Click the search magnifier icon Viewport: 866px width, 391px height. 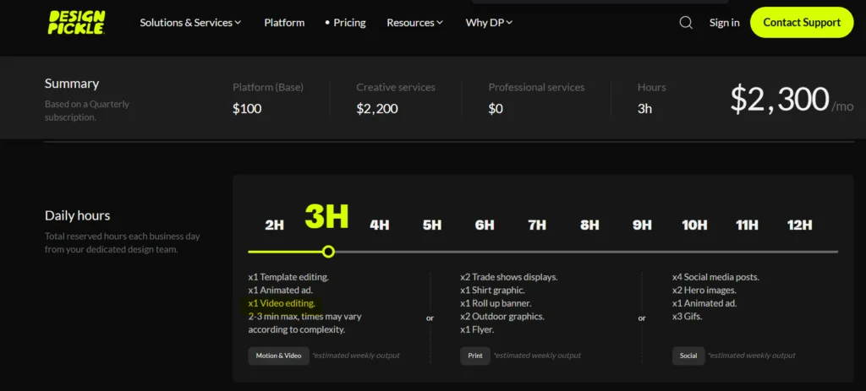pyautogui.click(x=686, y=23)
